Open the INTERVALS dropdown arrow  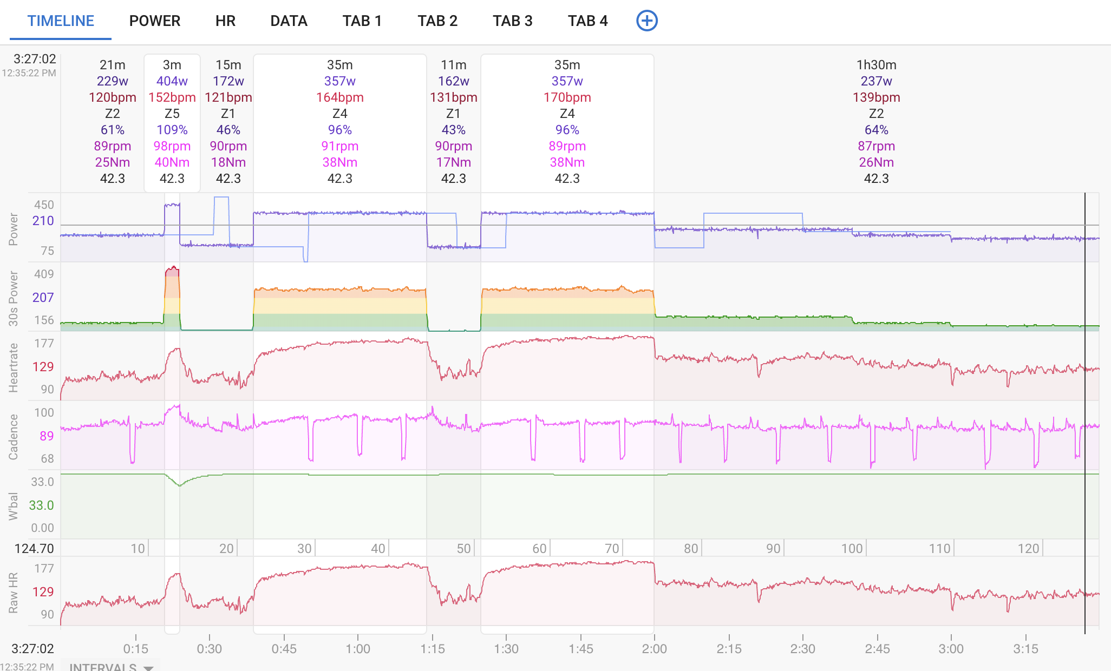(x=148, y=667)
